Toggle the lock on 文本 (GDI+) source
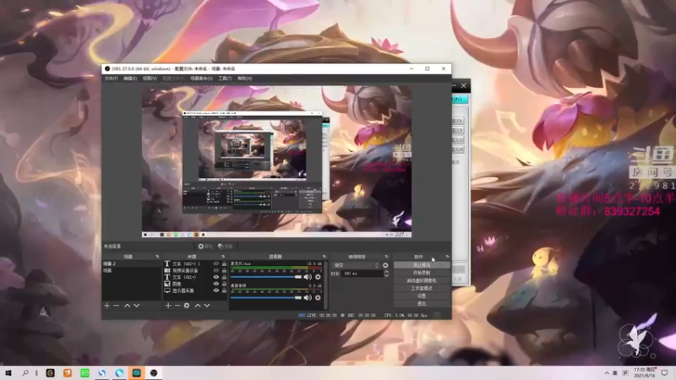This screenshot has width=676, height=380. pos(224,277)
